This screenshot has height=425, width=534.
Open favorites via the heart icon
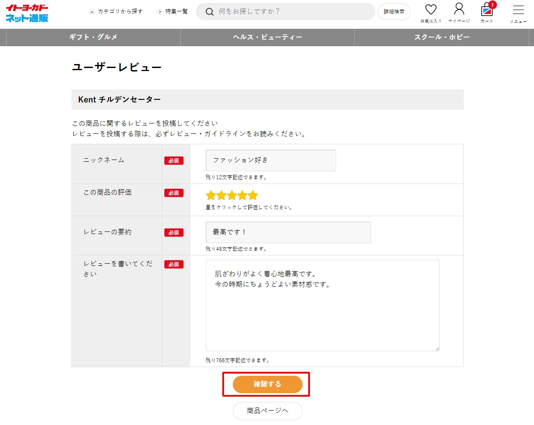[x=431, y=10]
